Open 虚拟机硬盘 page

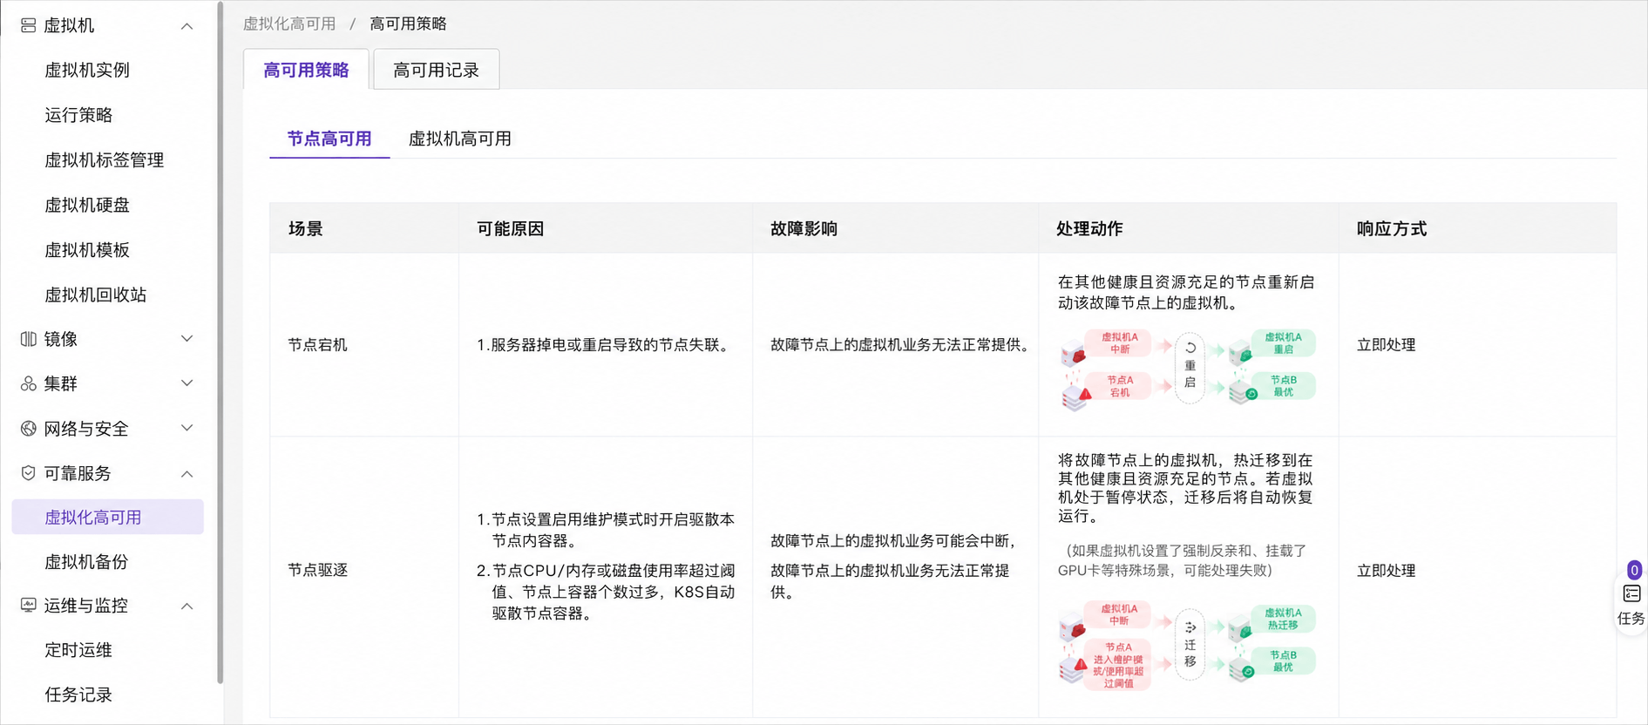87,205
